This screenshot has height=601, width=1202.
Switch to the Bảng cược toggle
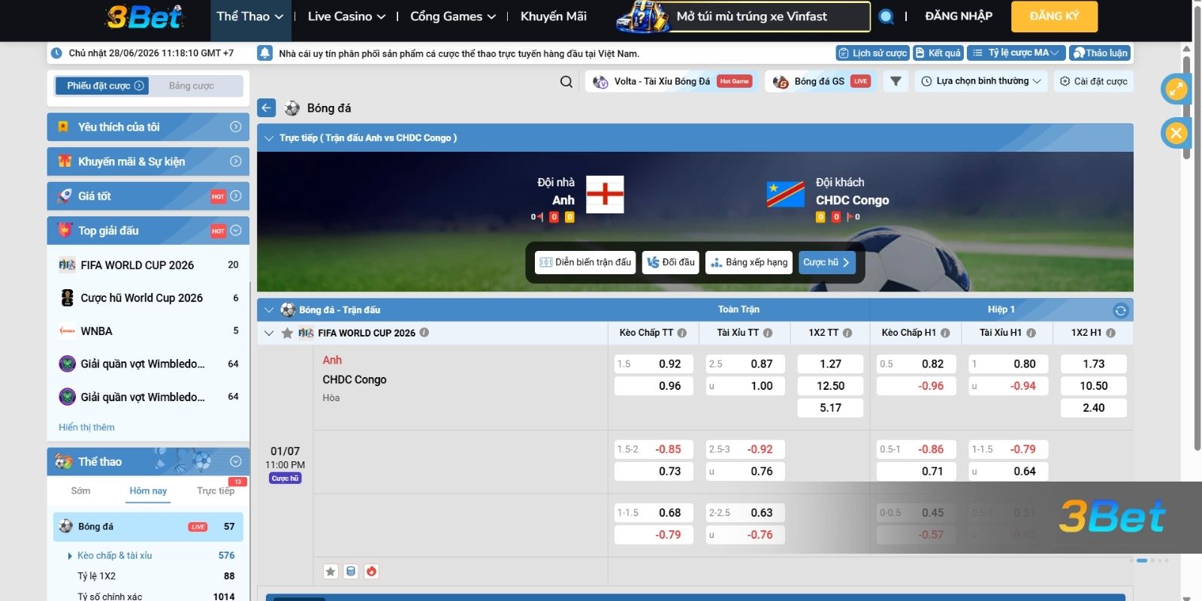tap(192, 86)
